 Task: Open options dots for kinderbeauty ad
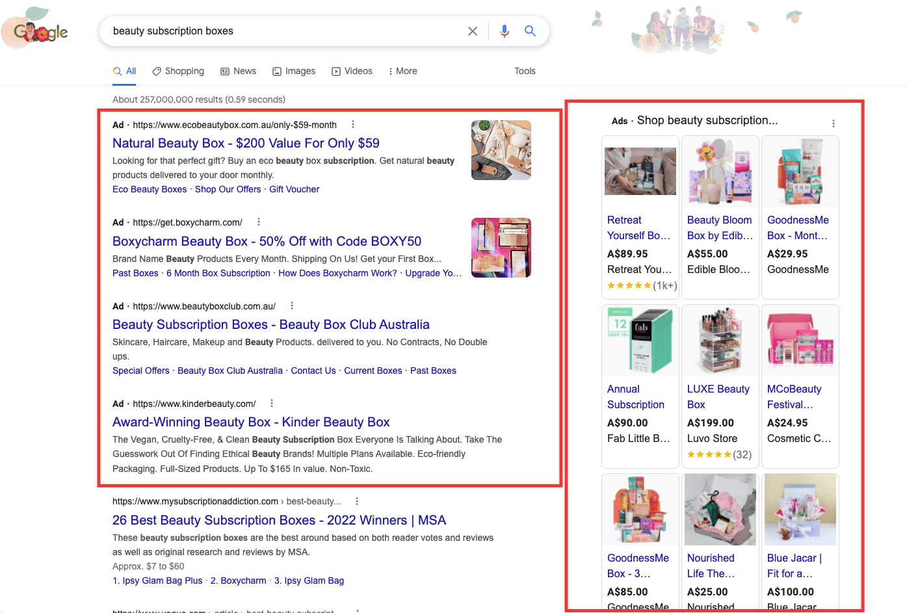point(272,403)
